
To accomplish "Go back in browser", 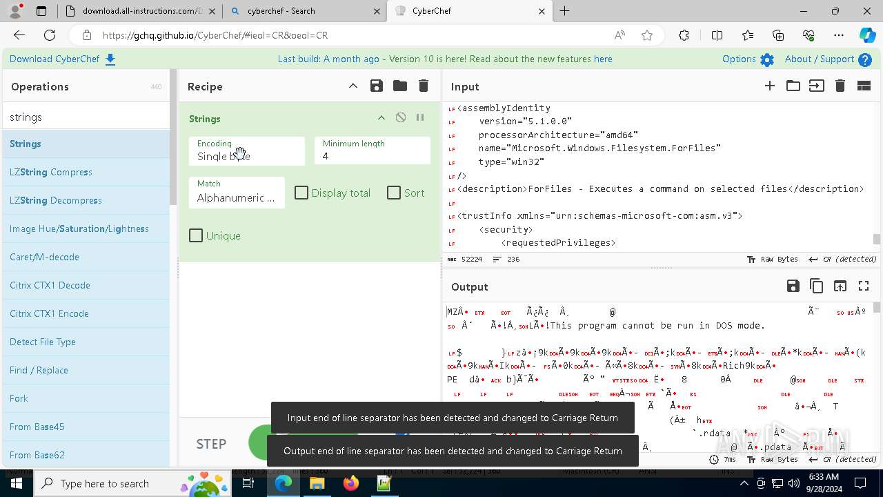I will (x=19, y=35).
